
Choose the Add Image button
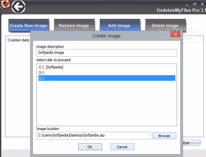tap(120, 25)
